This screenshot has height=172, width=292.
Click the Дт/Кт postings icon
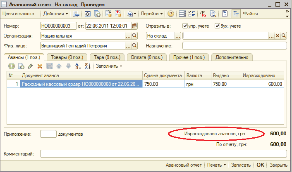203,14
